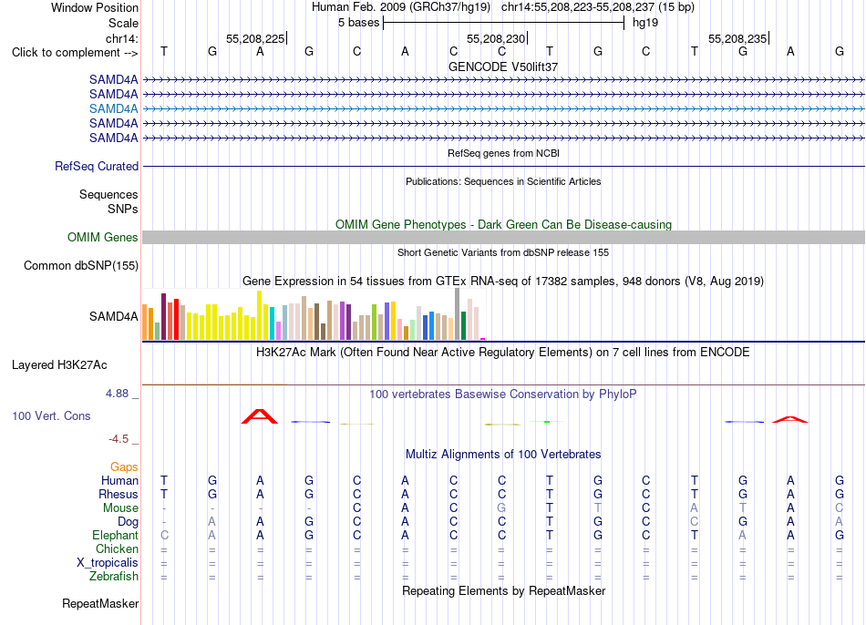Click the large red A PhyloP conservation logo
Screen dimensions: 866x625
[x=260, y=416]
